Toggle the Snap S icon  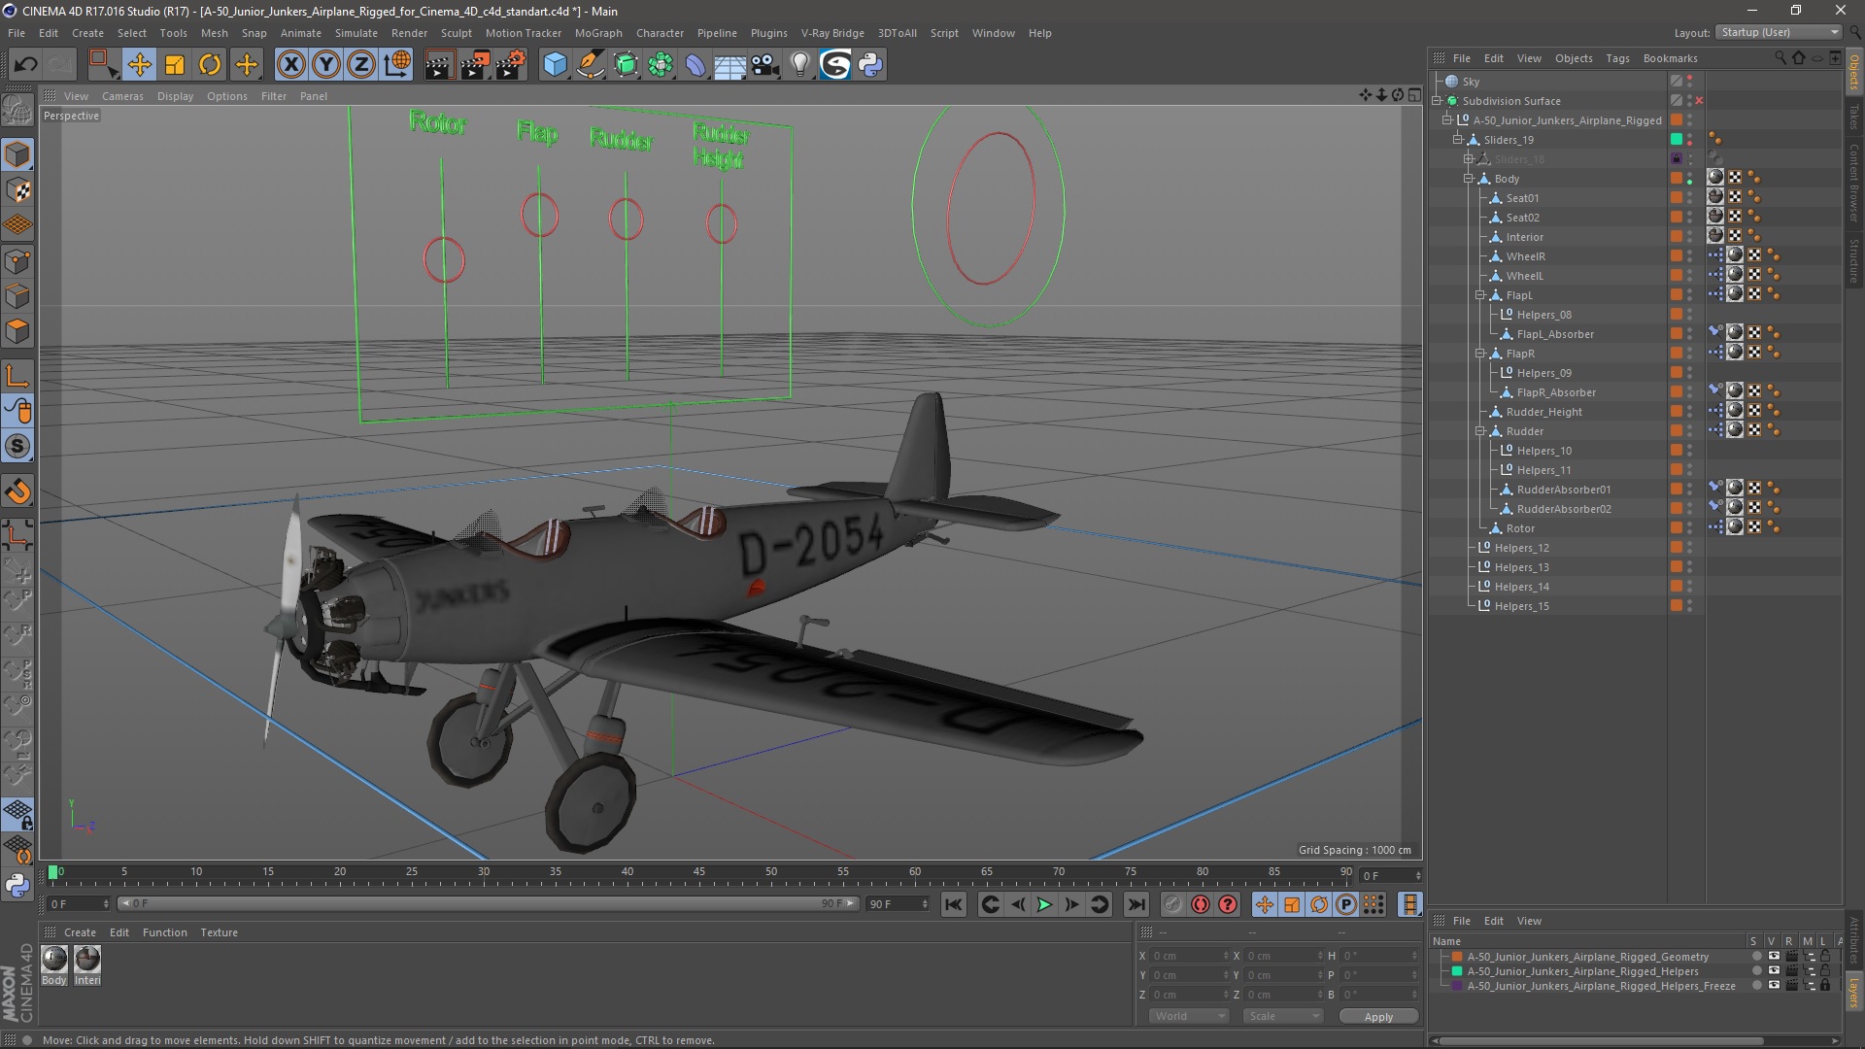click(x=17, y=447)
